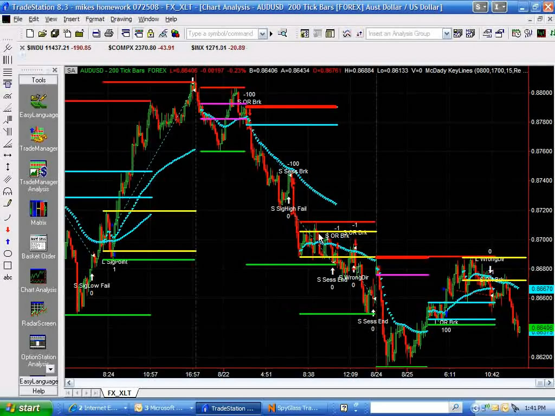Open the Drawing menu
This screenshot has height=416, width=555.
point(121,19)
